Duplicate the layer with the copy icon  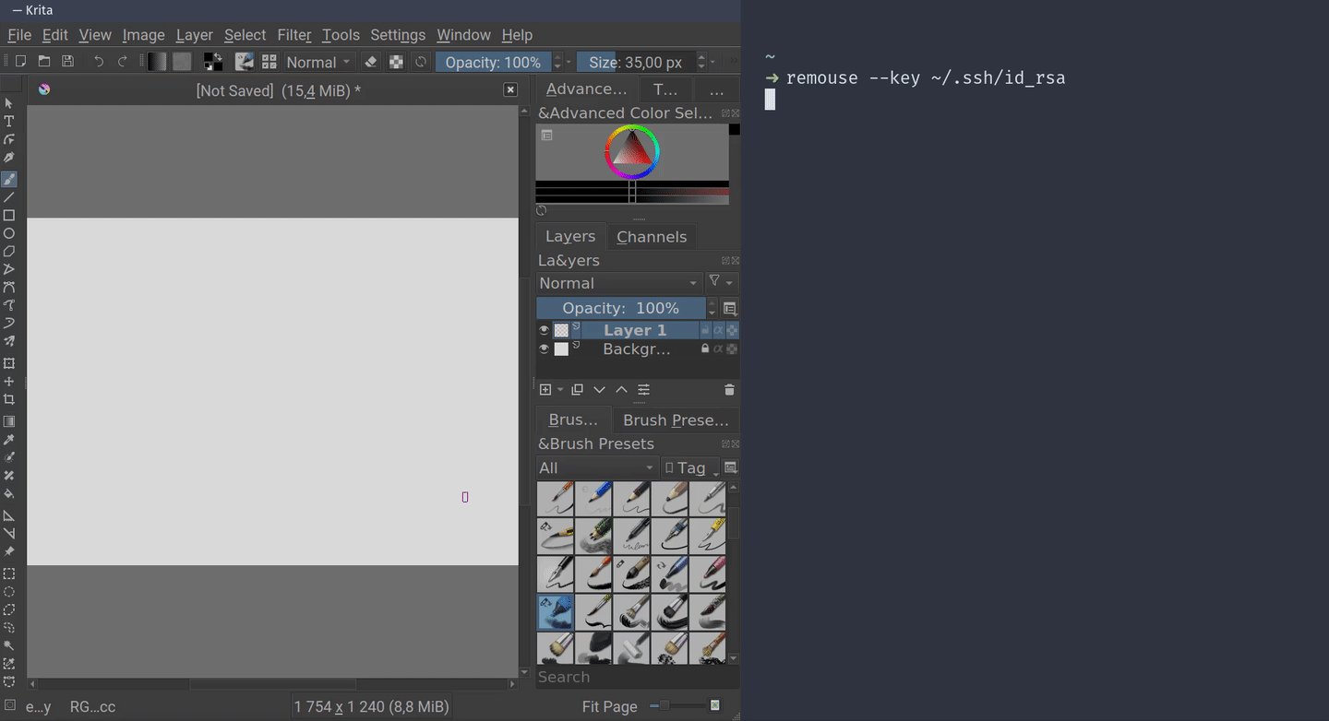[577, 390]
